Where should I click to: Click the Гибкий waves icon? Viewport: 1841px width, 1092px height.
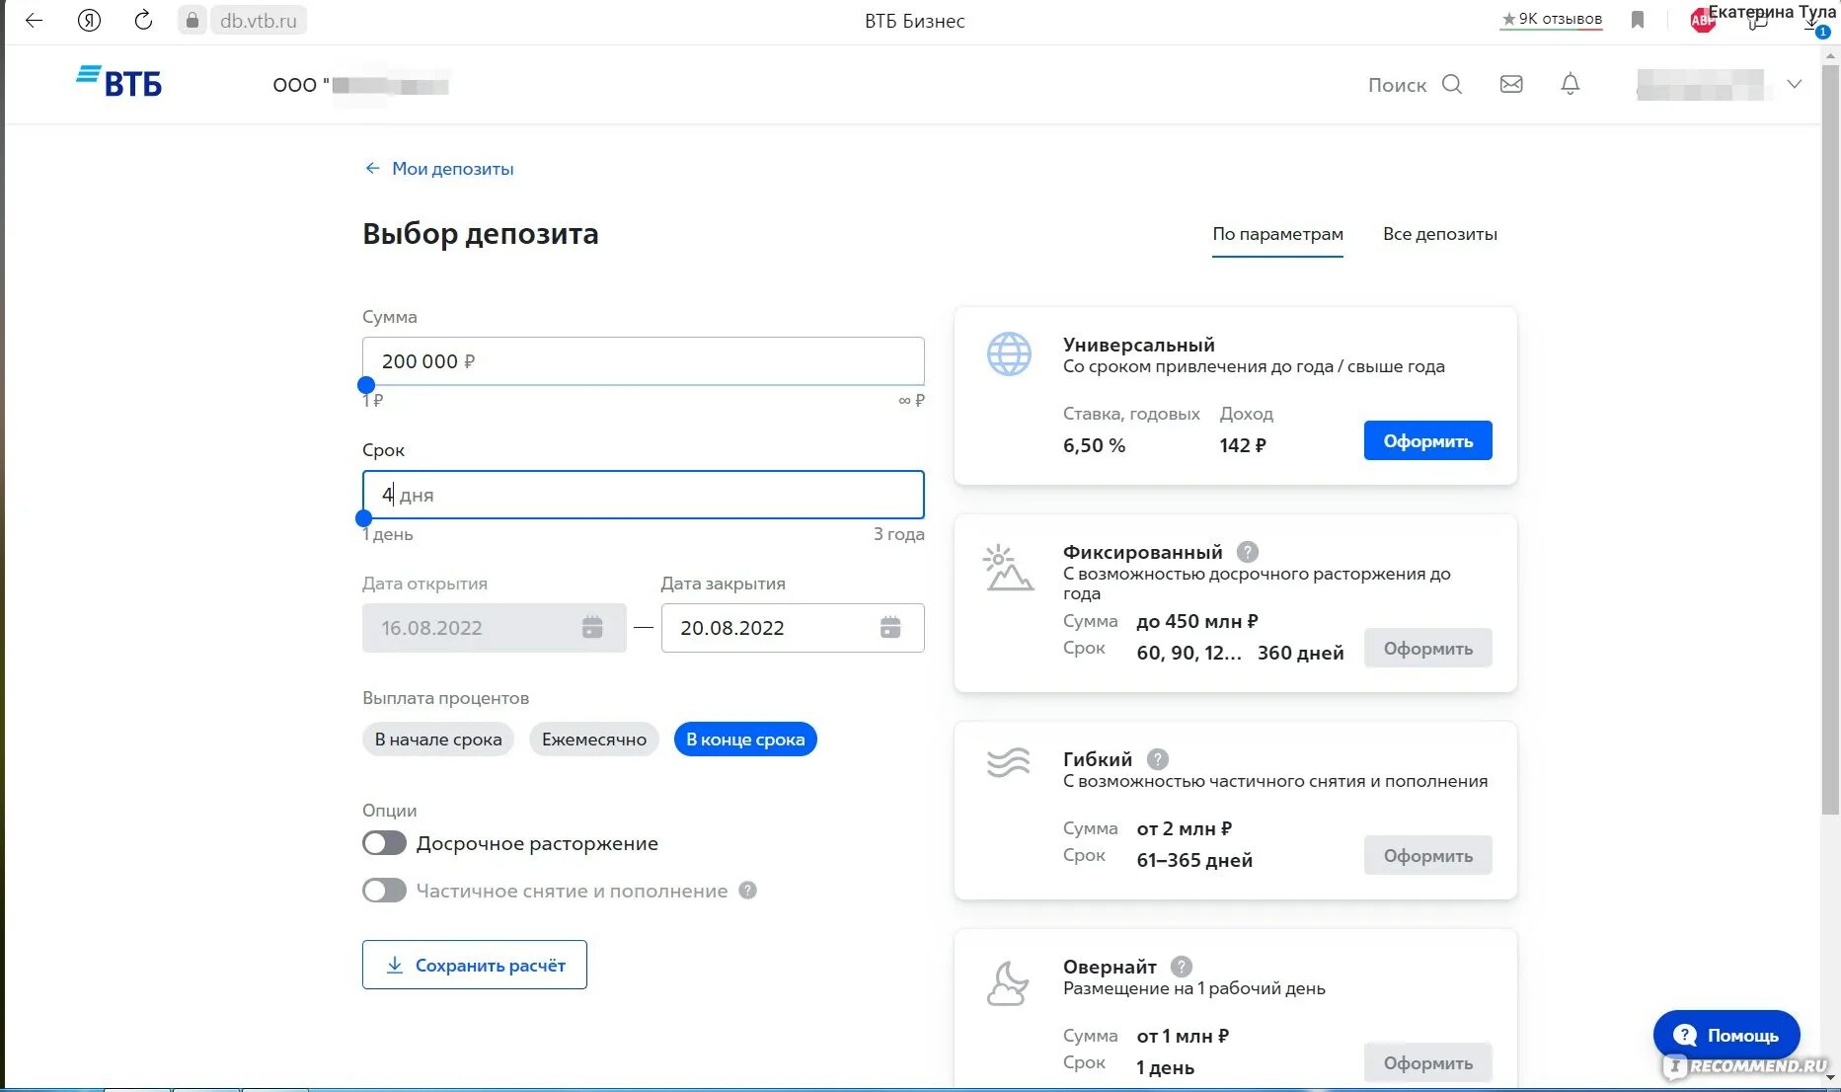click(1008, 762)
